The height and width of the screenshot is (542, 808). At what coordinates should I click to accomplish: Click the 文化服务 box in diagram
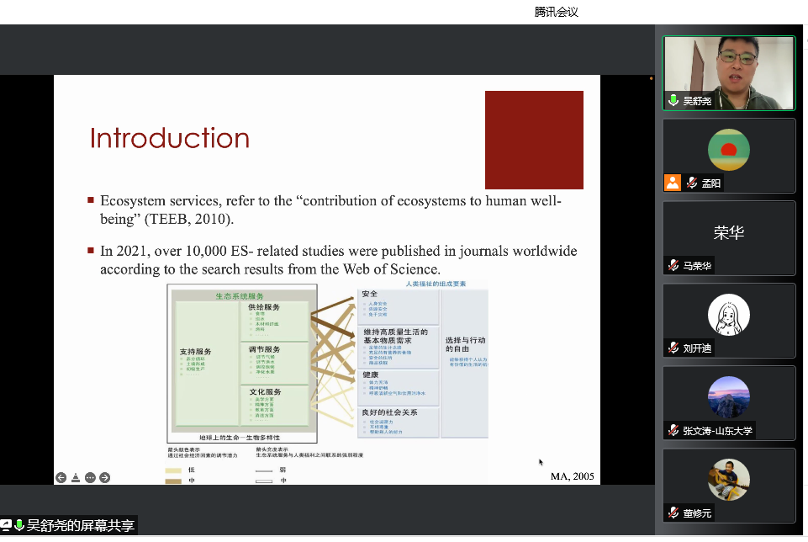click(x=274, y=406)
